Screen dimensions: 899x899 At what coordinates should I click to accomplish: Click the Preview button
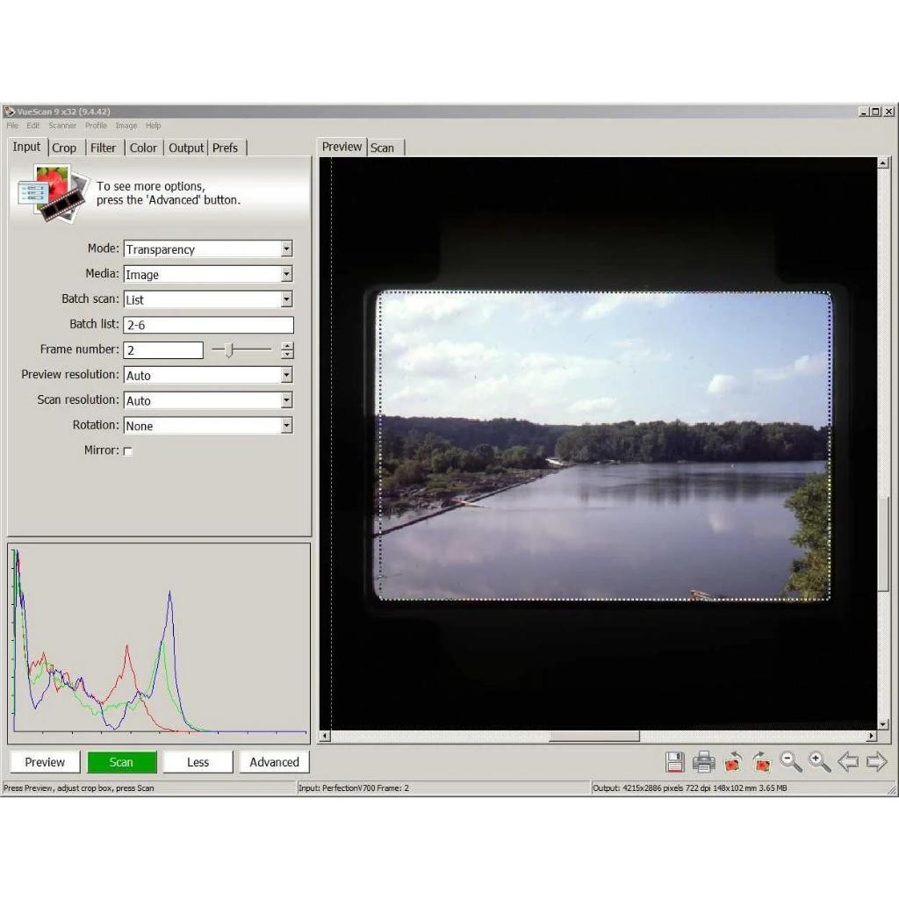45,762
